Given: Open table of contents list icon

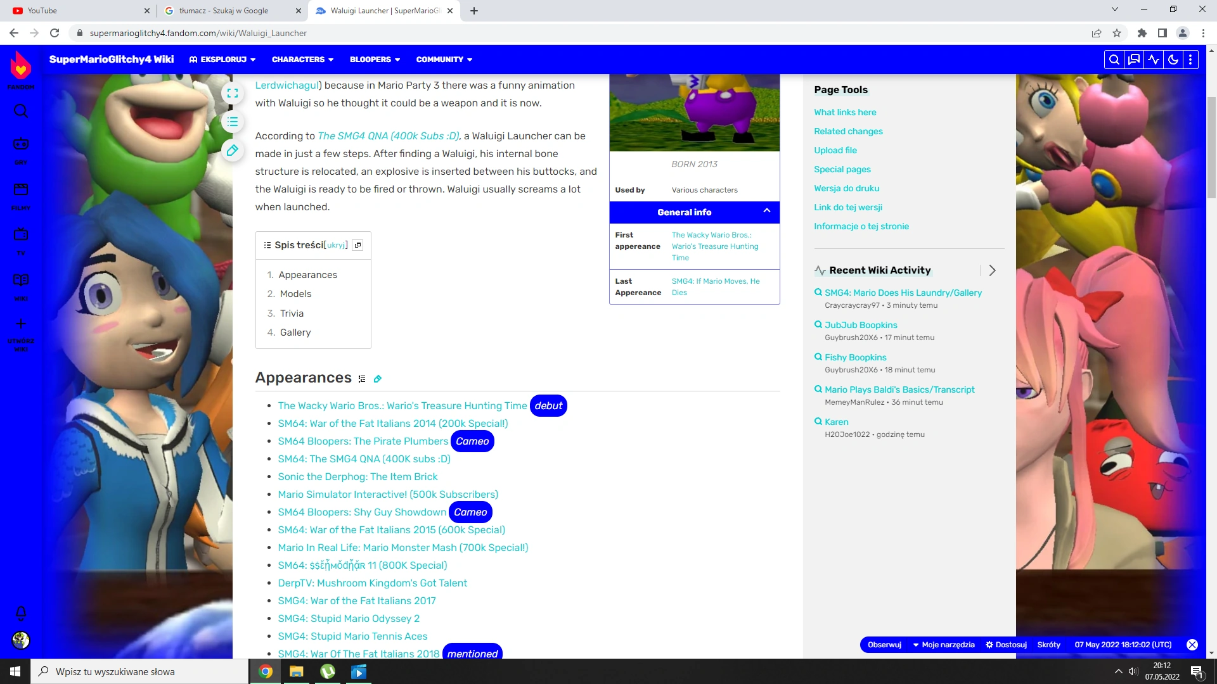Looking at the screenshot, I should pyautogui.click(x=233, y=122).
